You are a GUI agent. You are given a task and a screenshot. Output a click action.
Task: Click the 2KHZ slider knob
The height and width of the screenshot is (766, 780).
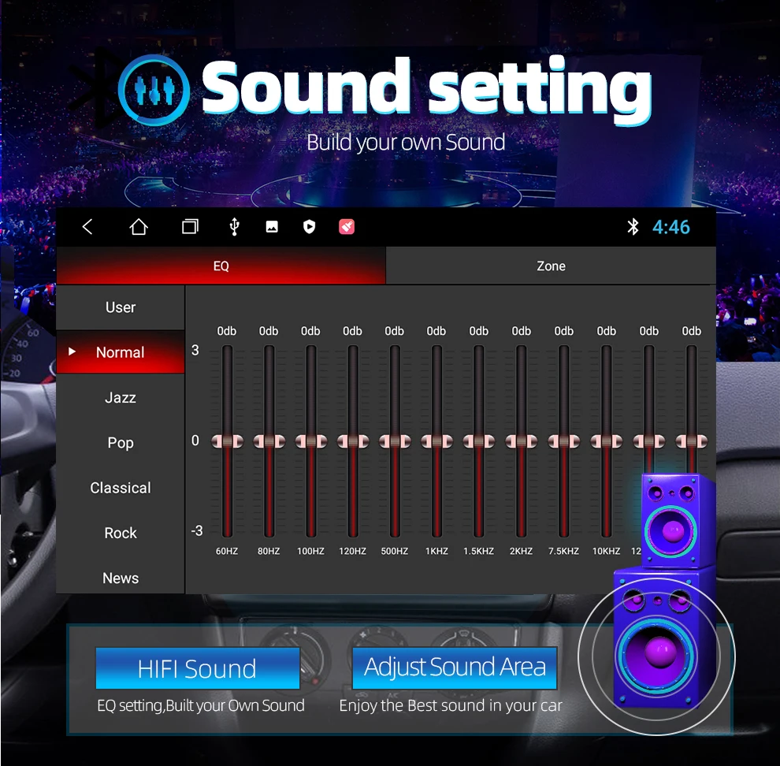[522, 441]
